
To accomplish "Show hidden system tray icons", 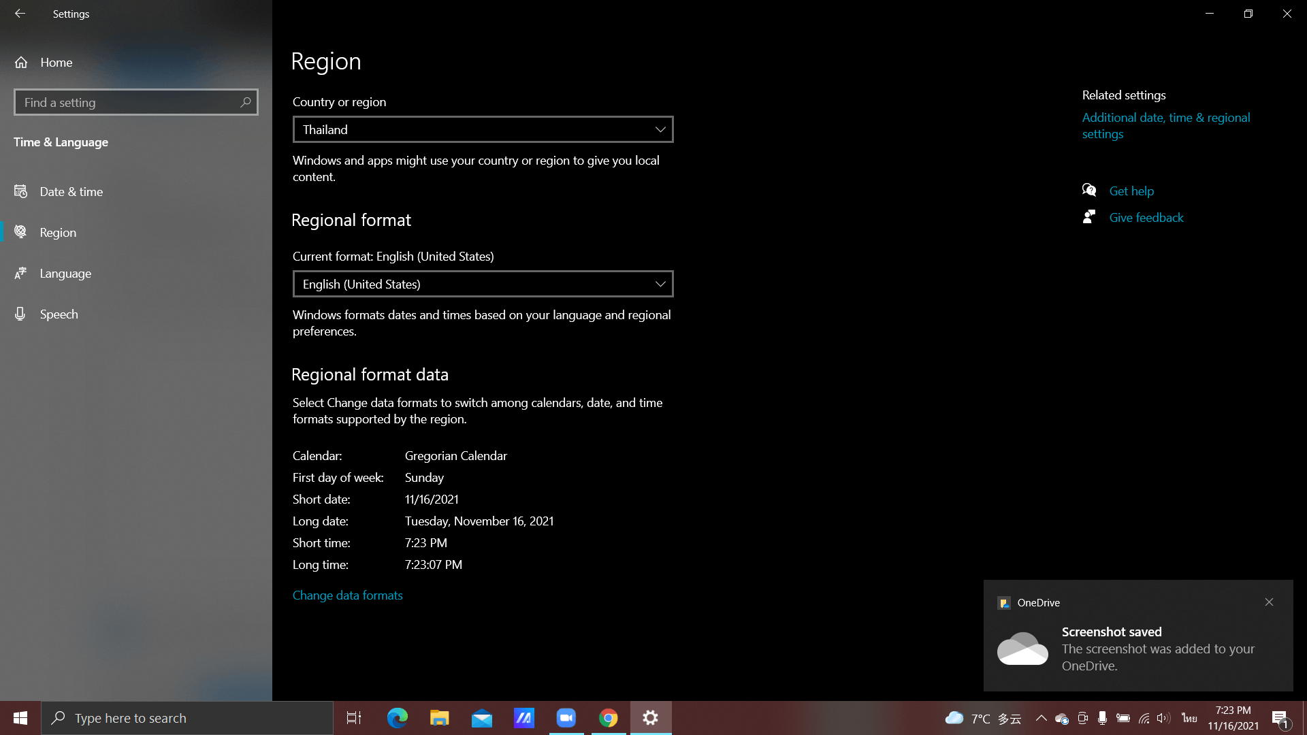I will coord(1041,718).
